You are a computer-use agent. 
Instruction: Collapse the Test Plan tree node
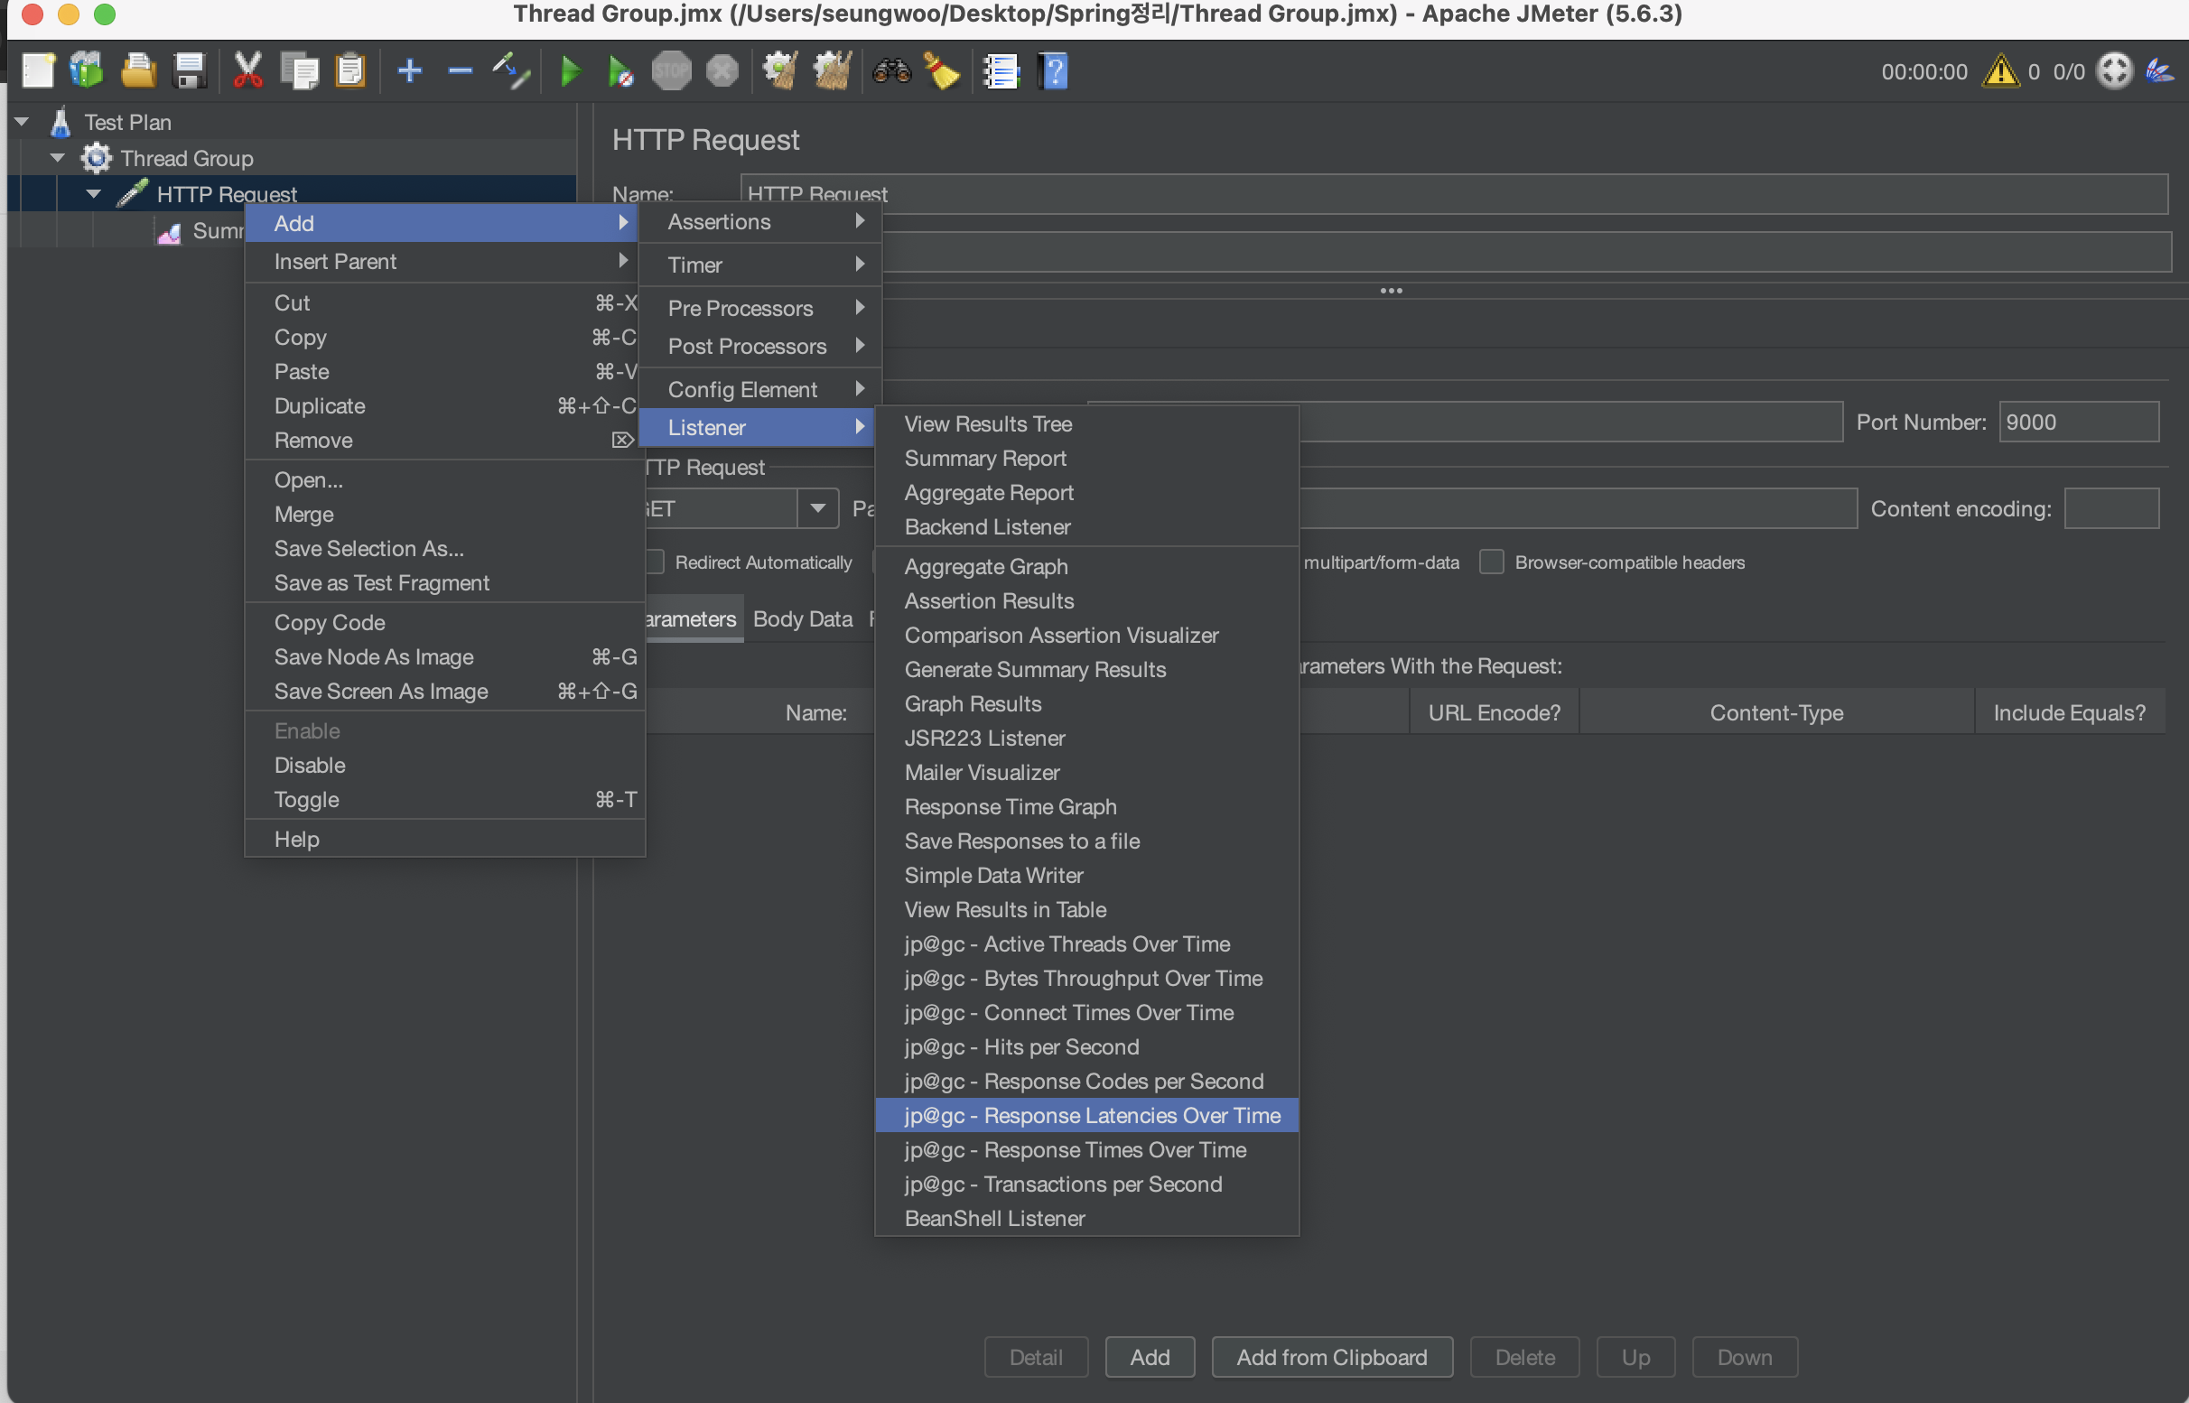[x=22, y=121]
